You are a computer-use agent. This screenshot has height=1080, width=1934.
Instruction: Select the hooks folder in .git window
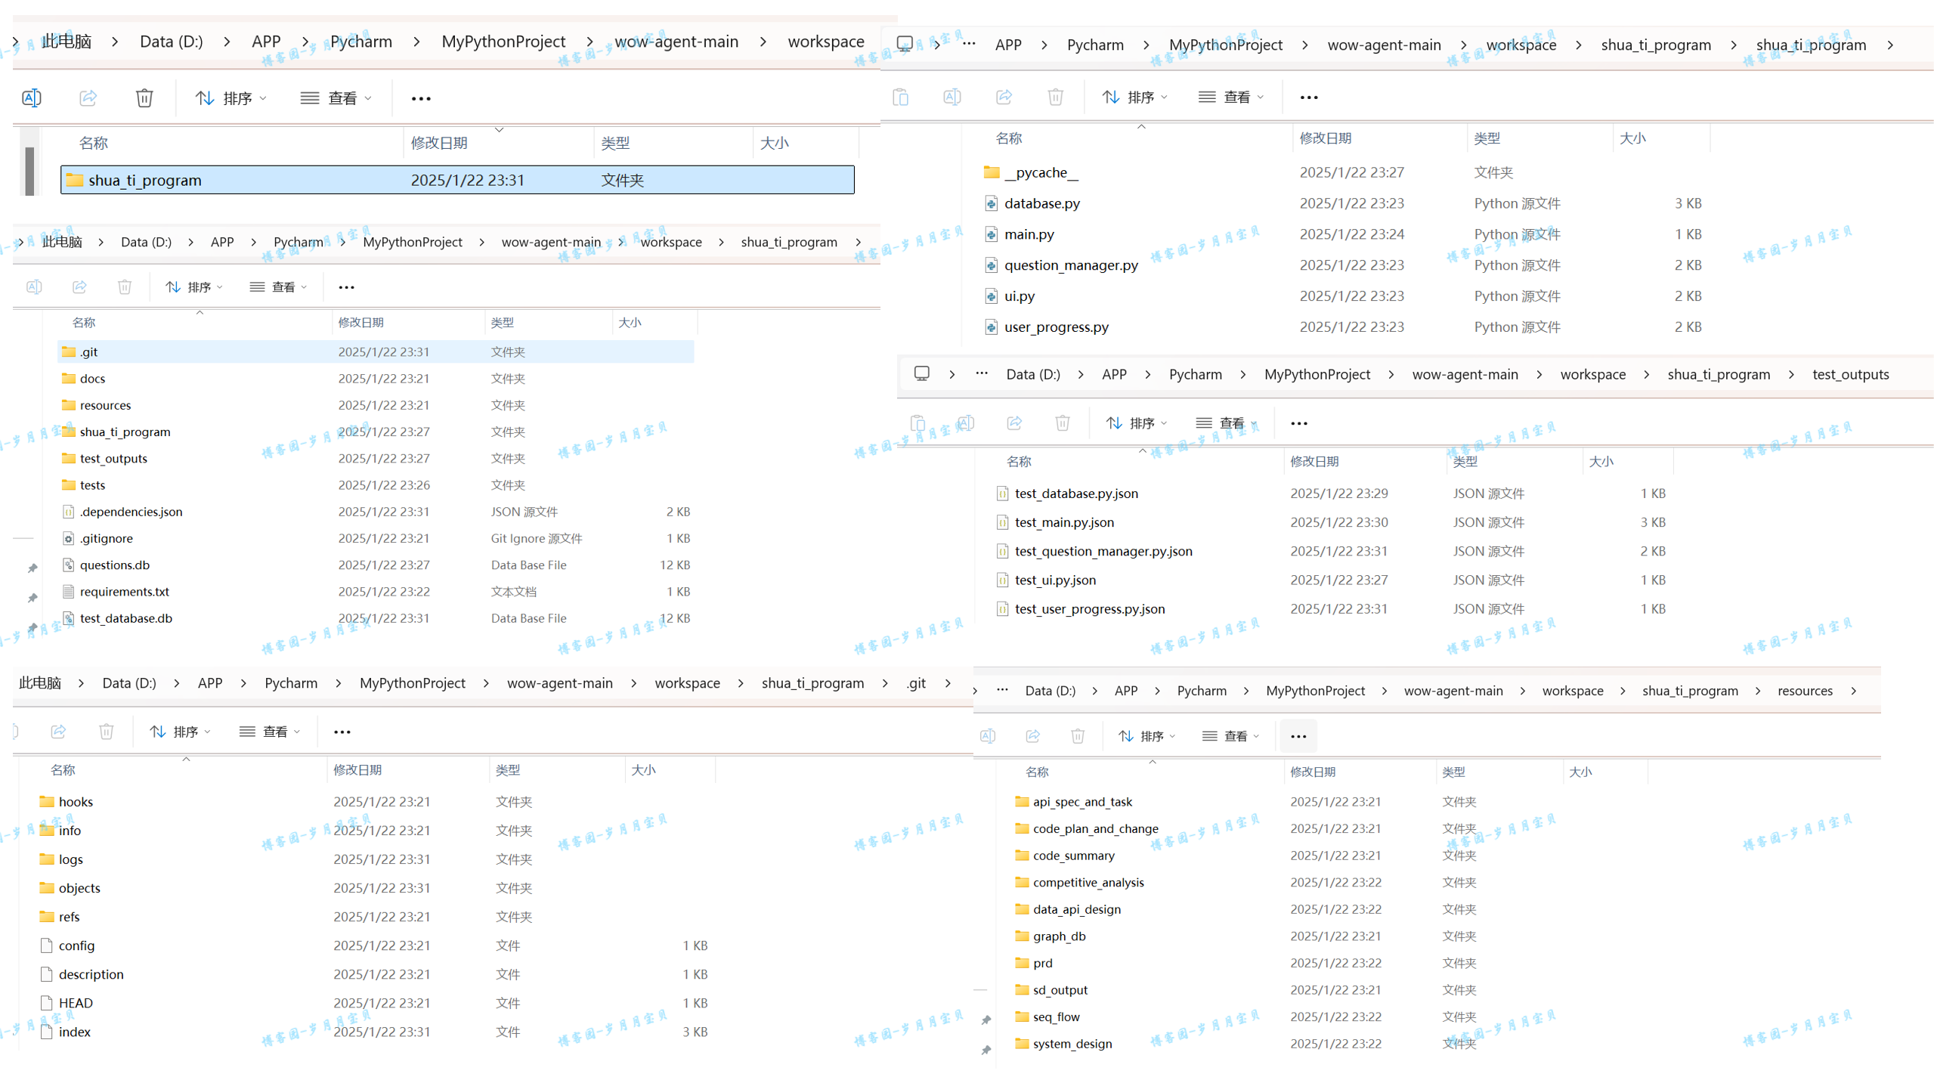[75, 802]
